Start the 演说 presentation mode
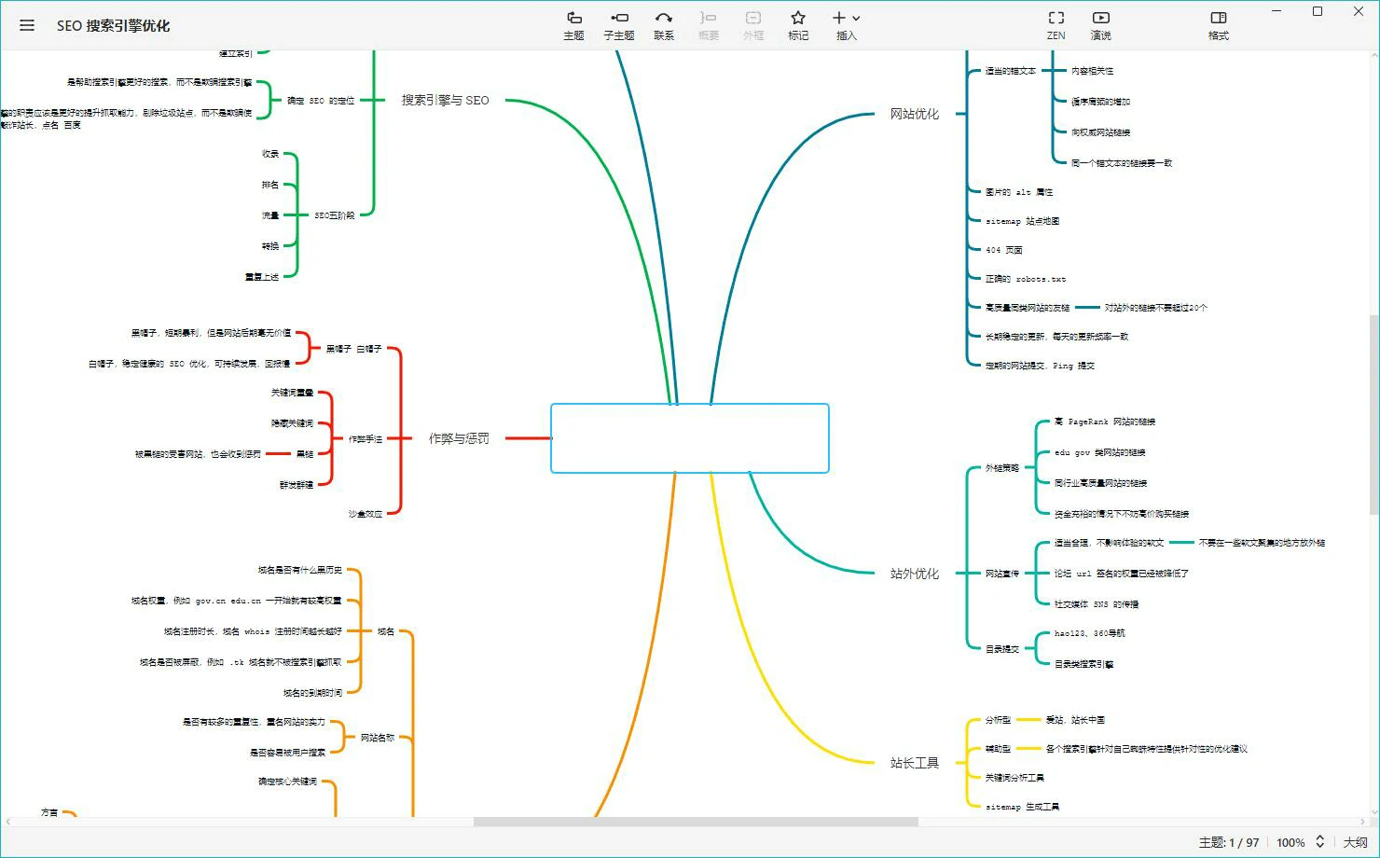The image size is (1380, 858). point(1100,25)
